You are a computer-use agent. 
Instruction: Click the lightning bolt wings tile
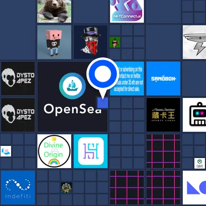tap(194, 42)
